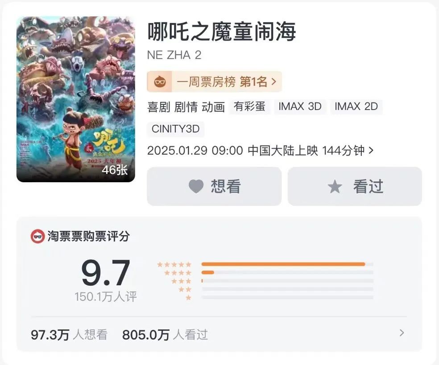Click the 有彩蛋 tag
Viewport: 439px width, 365px height.
[x=249, y=107]
